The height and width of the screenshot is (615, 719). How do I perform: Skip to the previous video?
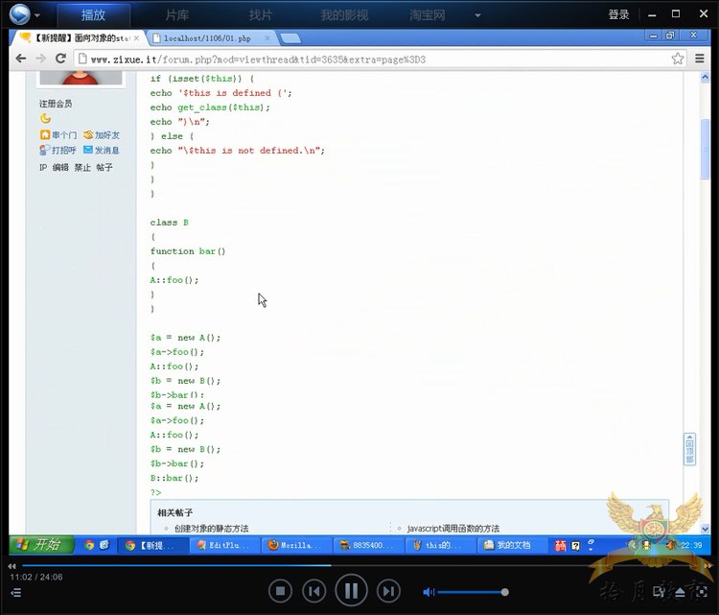[314, 591]
